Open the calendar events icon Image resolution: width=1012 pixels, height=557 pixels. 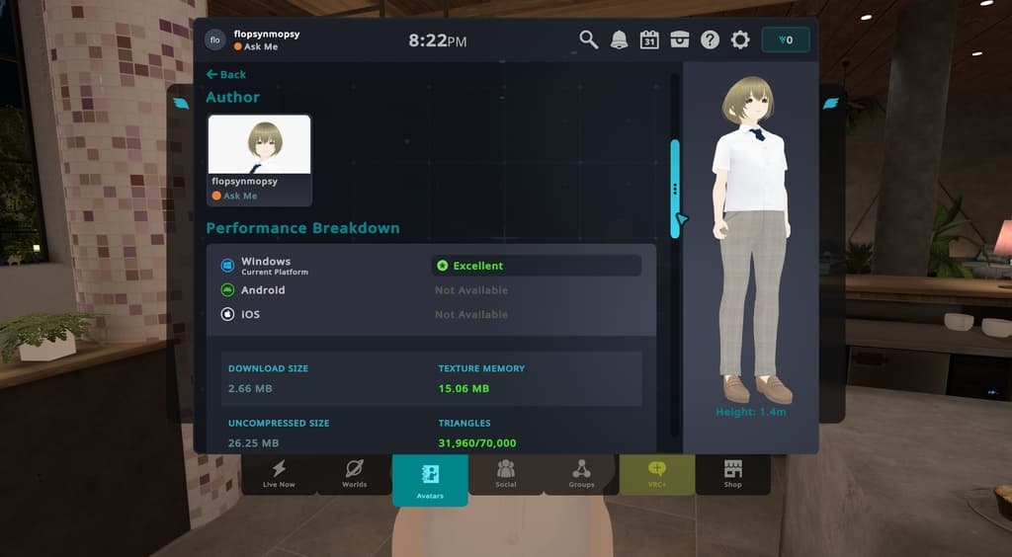[649, 40]
